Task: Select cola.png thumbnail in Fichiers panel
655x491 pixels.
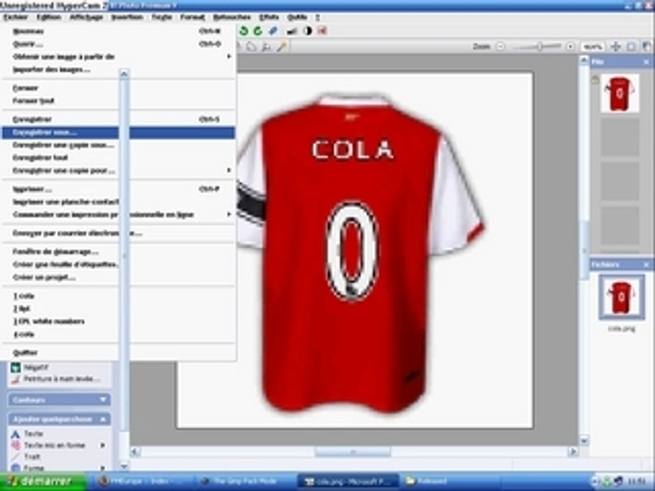Action: click(x=621, y=297)
